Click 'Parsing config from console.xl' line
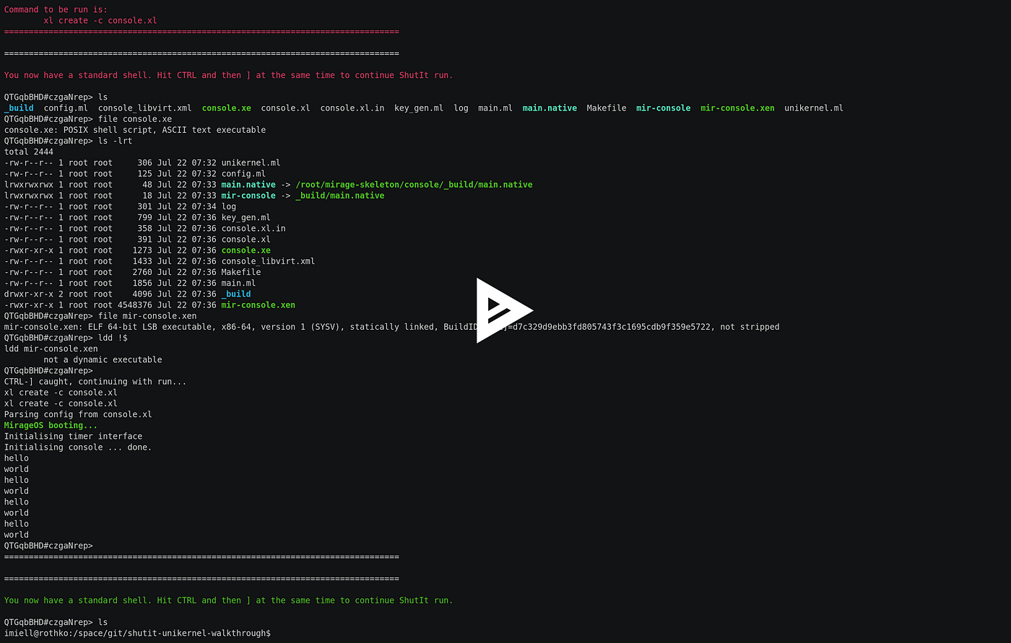This screenshot has height=643, width=1011. [x=78, y=414]
